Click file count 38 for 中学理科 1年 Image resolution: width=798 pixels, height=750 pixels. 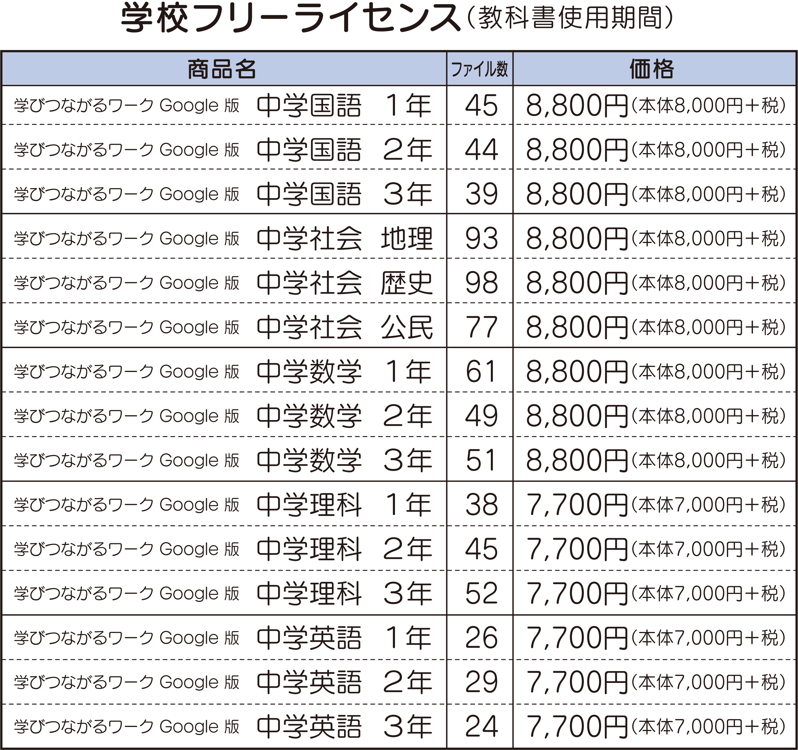[481, 505]
